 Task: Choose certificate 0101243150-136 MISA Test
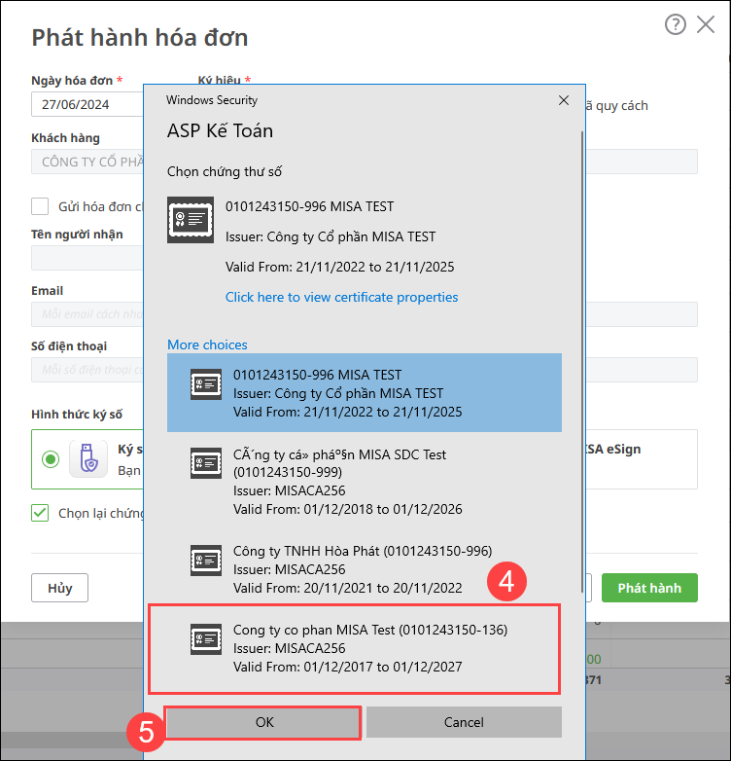pos(369,648)
